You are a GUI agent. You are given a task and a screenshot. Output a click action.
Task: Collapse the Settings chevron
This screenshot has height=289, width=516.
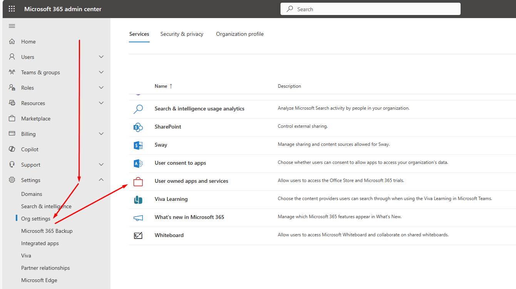[101, 180]
